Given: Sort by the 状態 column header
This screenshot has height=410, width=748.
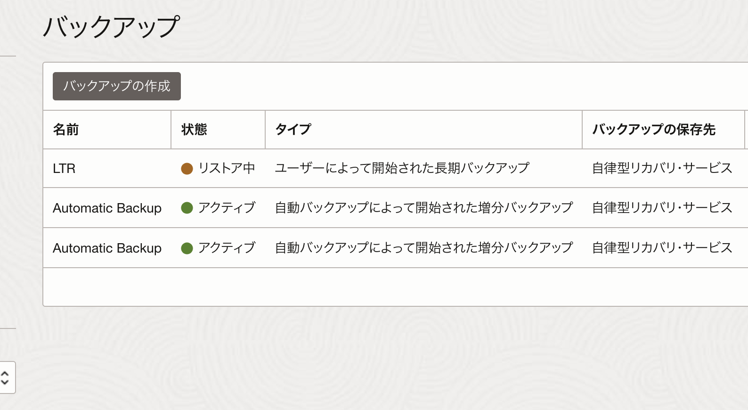Looking at the screenshot, I should 194,130.
